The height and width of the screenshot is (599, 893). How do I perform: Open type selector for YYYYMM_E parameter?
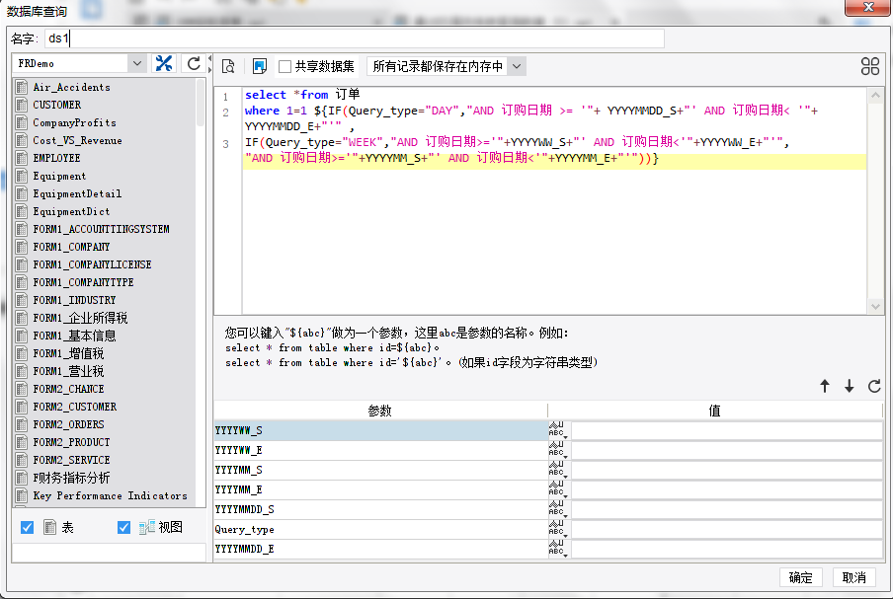tap(559, 489)
